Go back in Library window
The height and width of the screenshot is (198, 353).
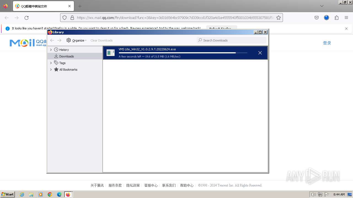(x=52, y=40)
